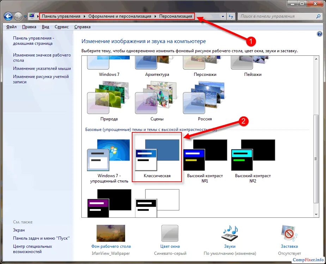Click the search magnifier icon
This screenshot has width=326, height=264.
tap(318, 16)
